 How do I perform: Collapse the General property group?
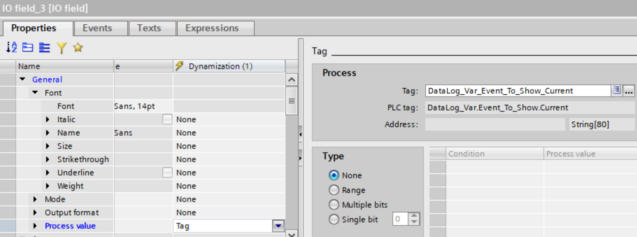click(x=22, y=80)
